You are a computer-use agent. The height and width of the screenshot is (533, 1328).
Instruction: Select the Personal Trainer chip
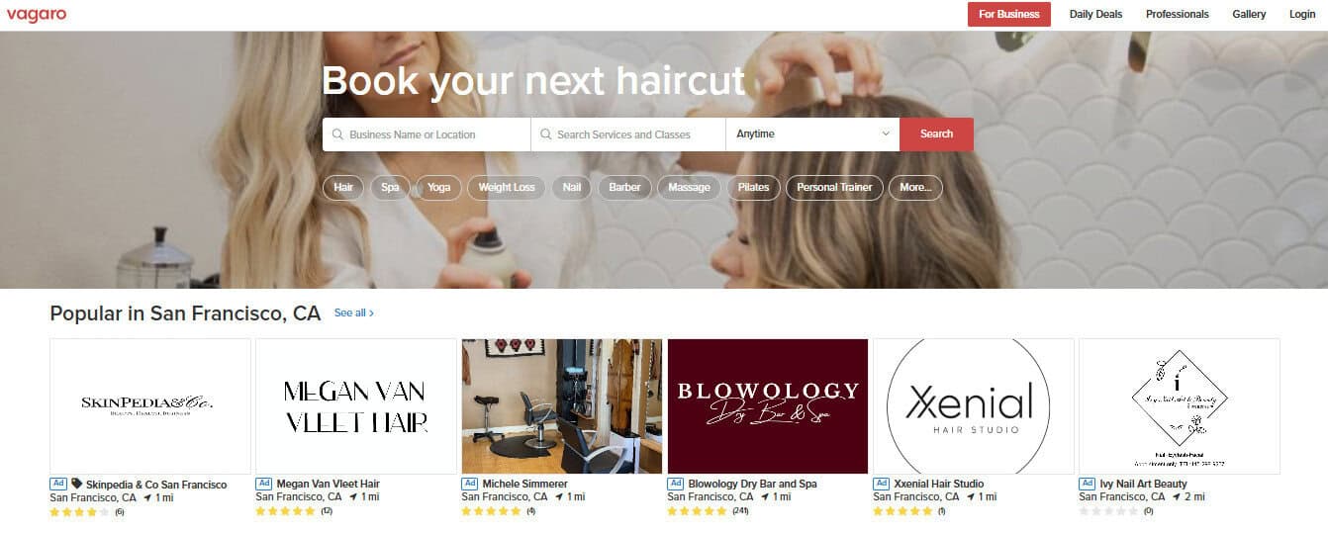[834, 187]
